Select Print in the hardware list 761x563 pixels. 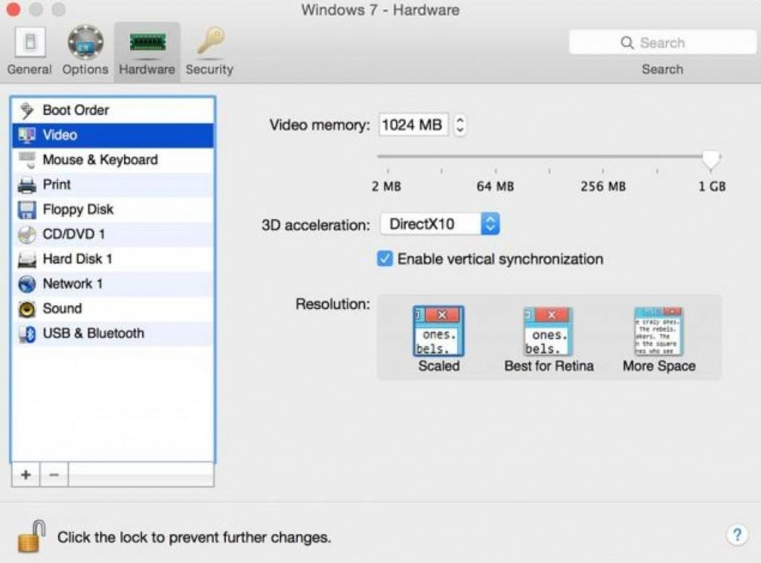[113, 184]
